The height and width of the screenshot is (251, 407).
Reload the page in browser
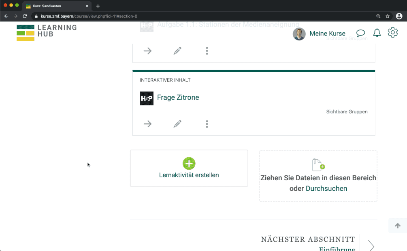tap(25, 16)
